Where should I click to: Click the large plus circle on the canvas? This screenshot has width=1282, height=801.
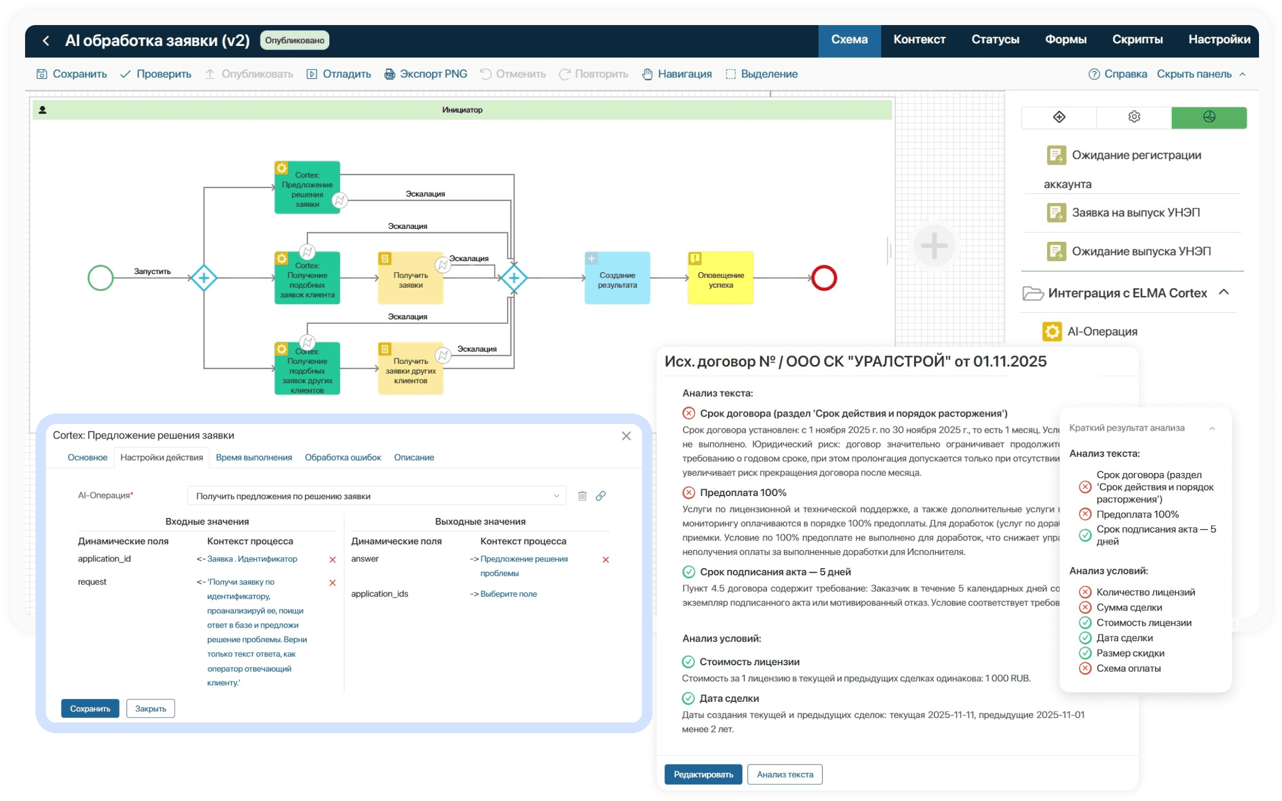pyautogui.click(x=934, y=245)
